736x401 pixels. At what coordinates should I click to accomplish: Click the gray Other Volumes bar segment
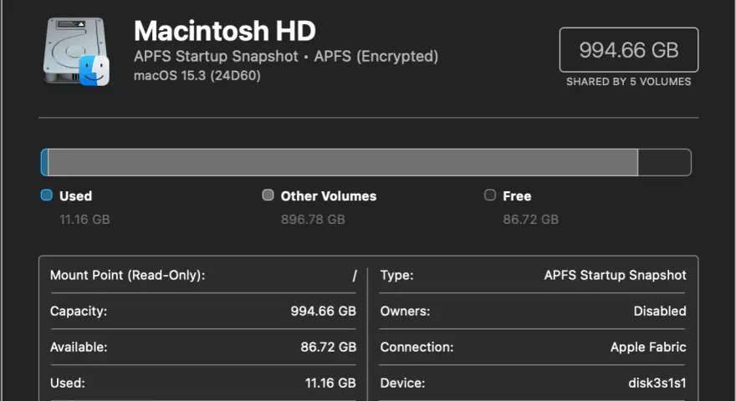[343, 162]
